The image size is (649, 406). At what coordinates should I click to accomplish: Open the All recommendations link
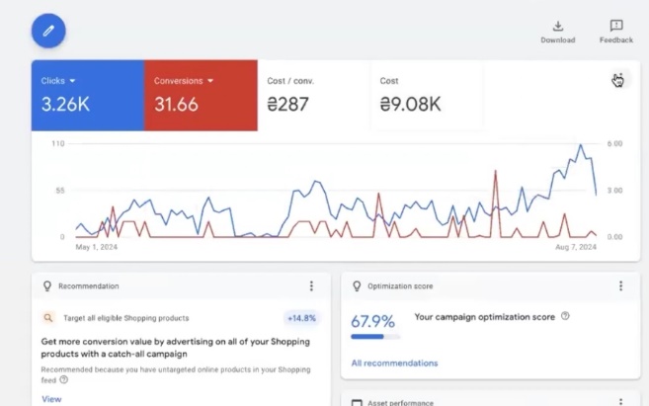(x=394, y=364)
